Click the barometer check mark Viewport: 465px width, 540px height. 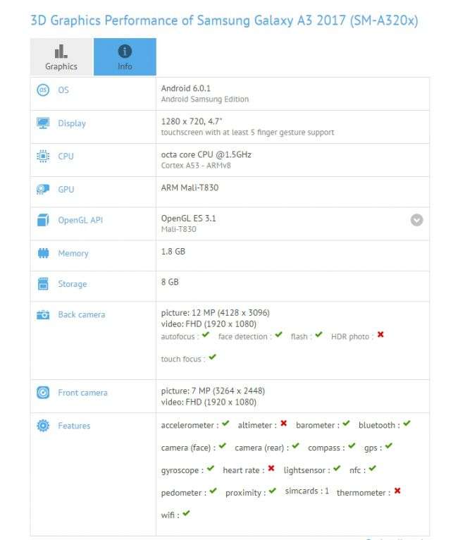(x=346, y=423)
